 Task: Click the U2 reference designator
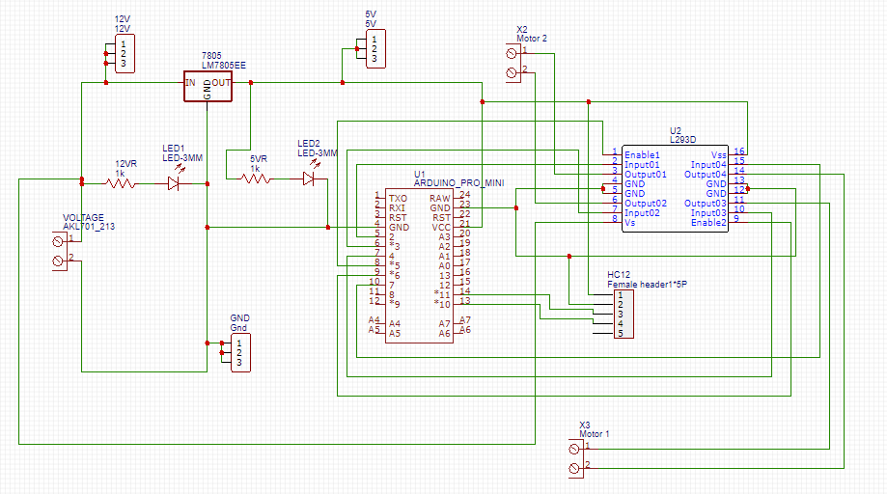(x=676, y=130)
